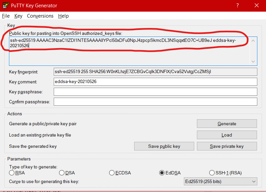266x192 pixels.
Task: Click the 'Key comment:' label
Action: click(23, 82)
